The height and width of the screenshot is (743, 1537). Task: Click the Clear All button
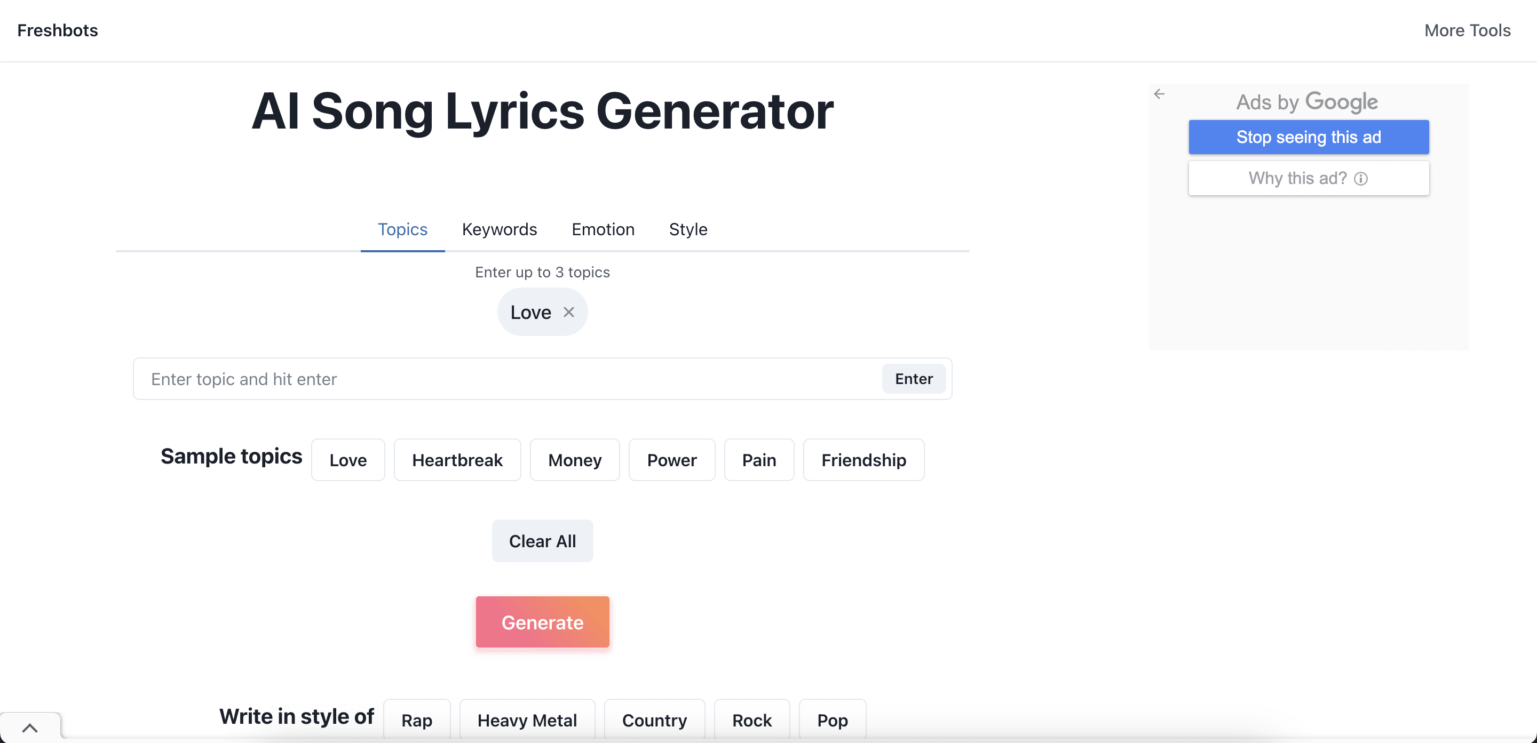point(542,541)
